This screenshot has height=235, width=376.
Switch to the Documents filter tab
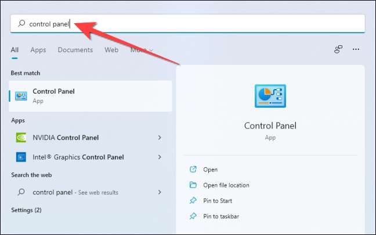(75, 50)
